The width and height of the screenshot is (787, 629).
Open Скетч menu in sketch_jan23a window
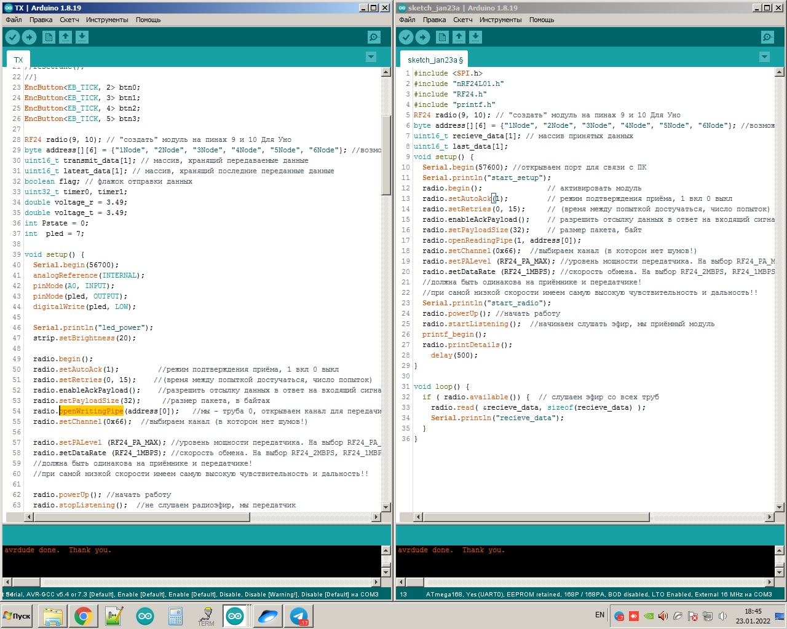(463, 20)
